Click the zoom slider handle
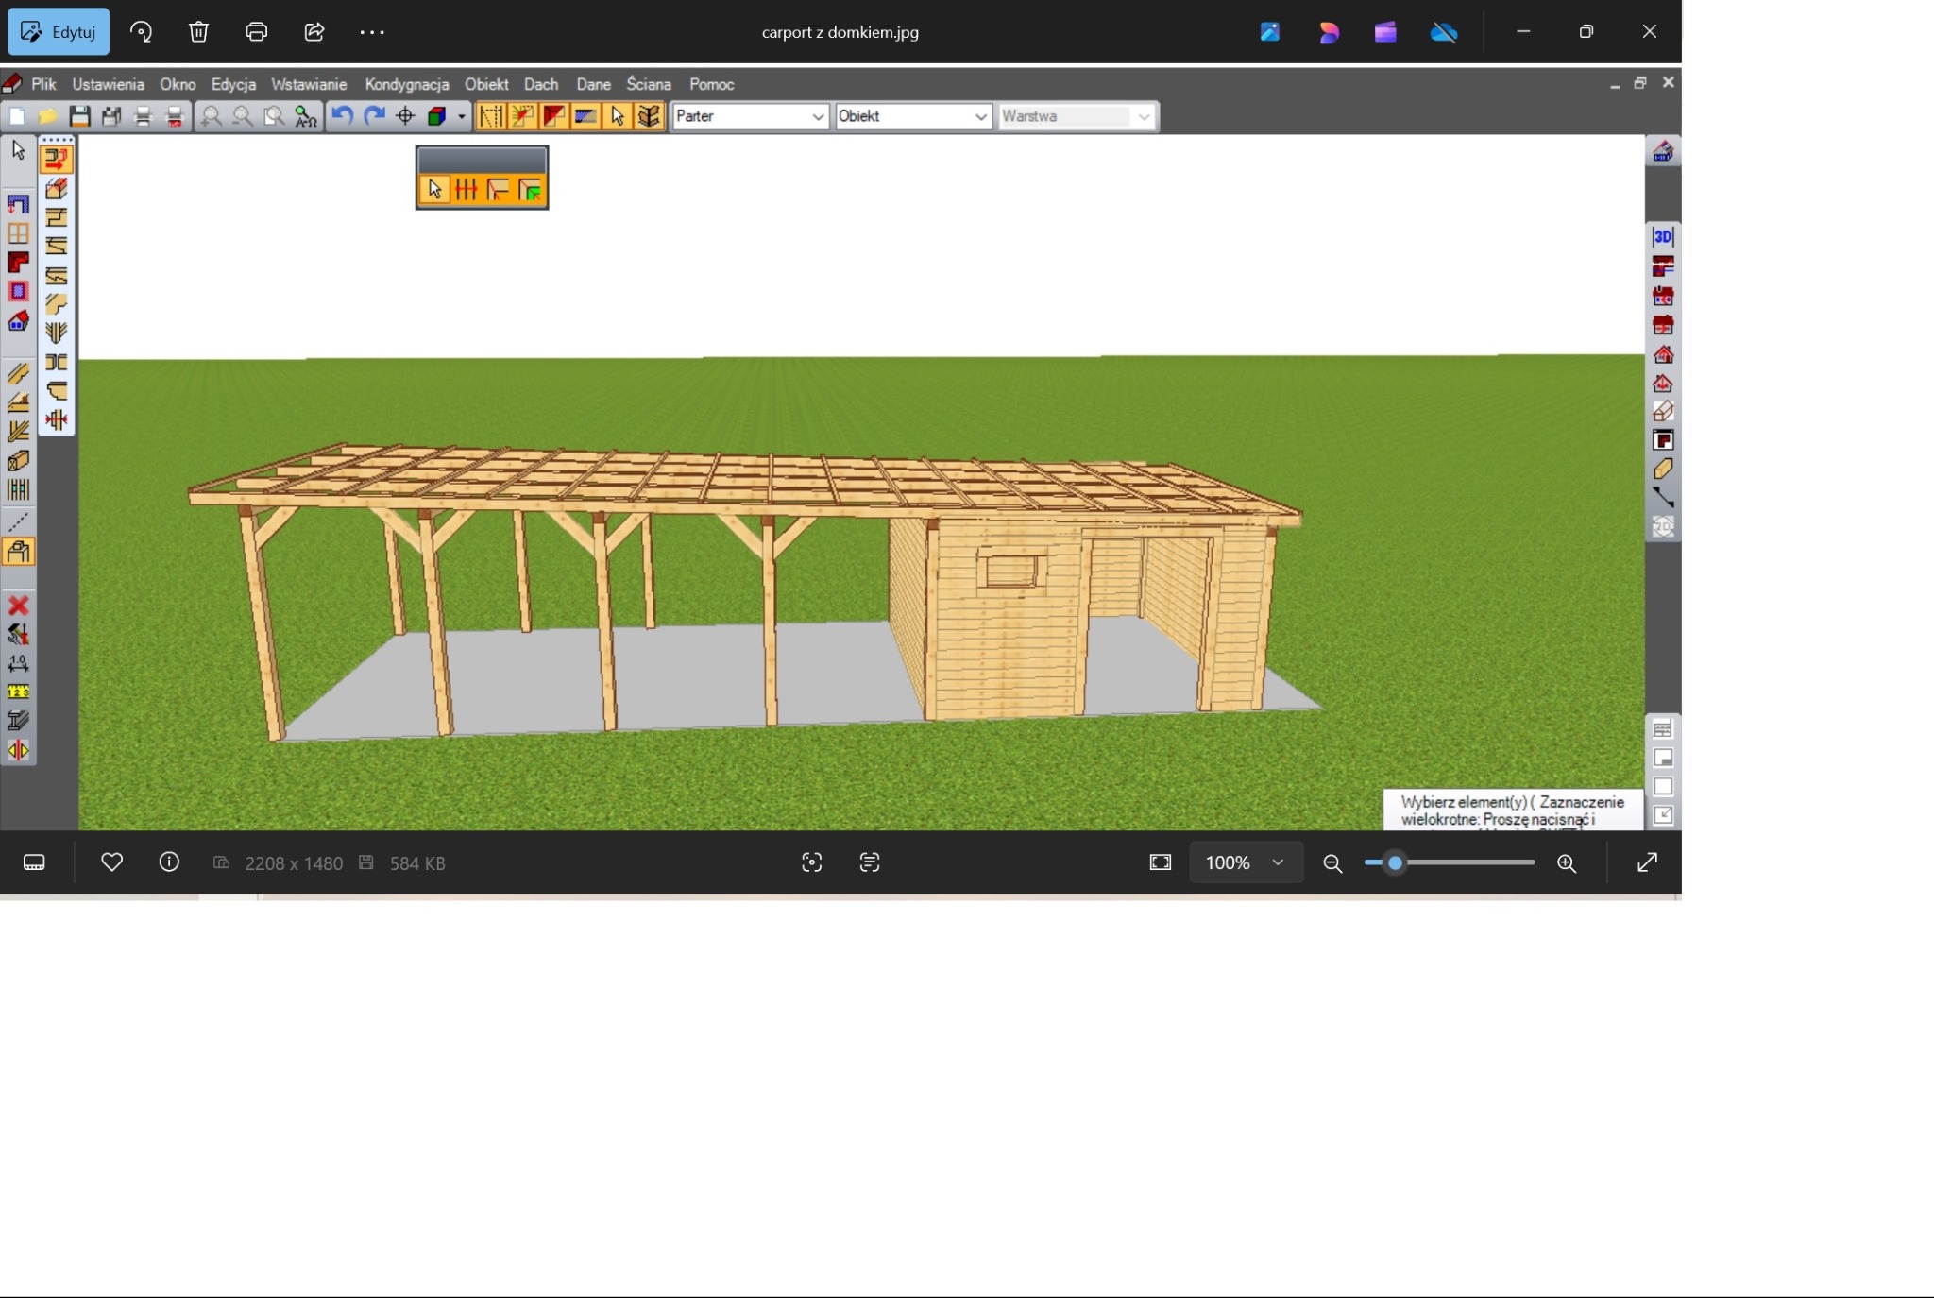The height and width of the screenshot is (1298, 1934). pos(1395,862)
